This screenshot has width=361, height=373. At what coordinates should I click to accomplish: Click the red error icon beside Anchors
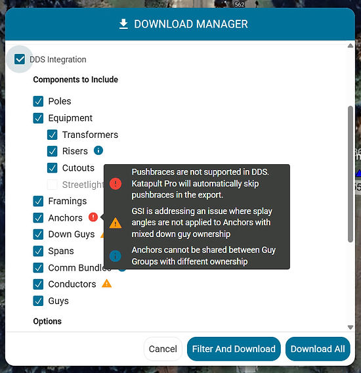93,217
